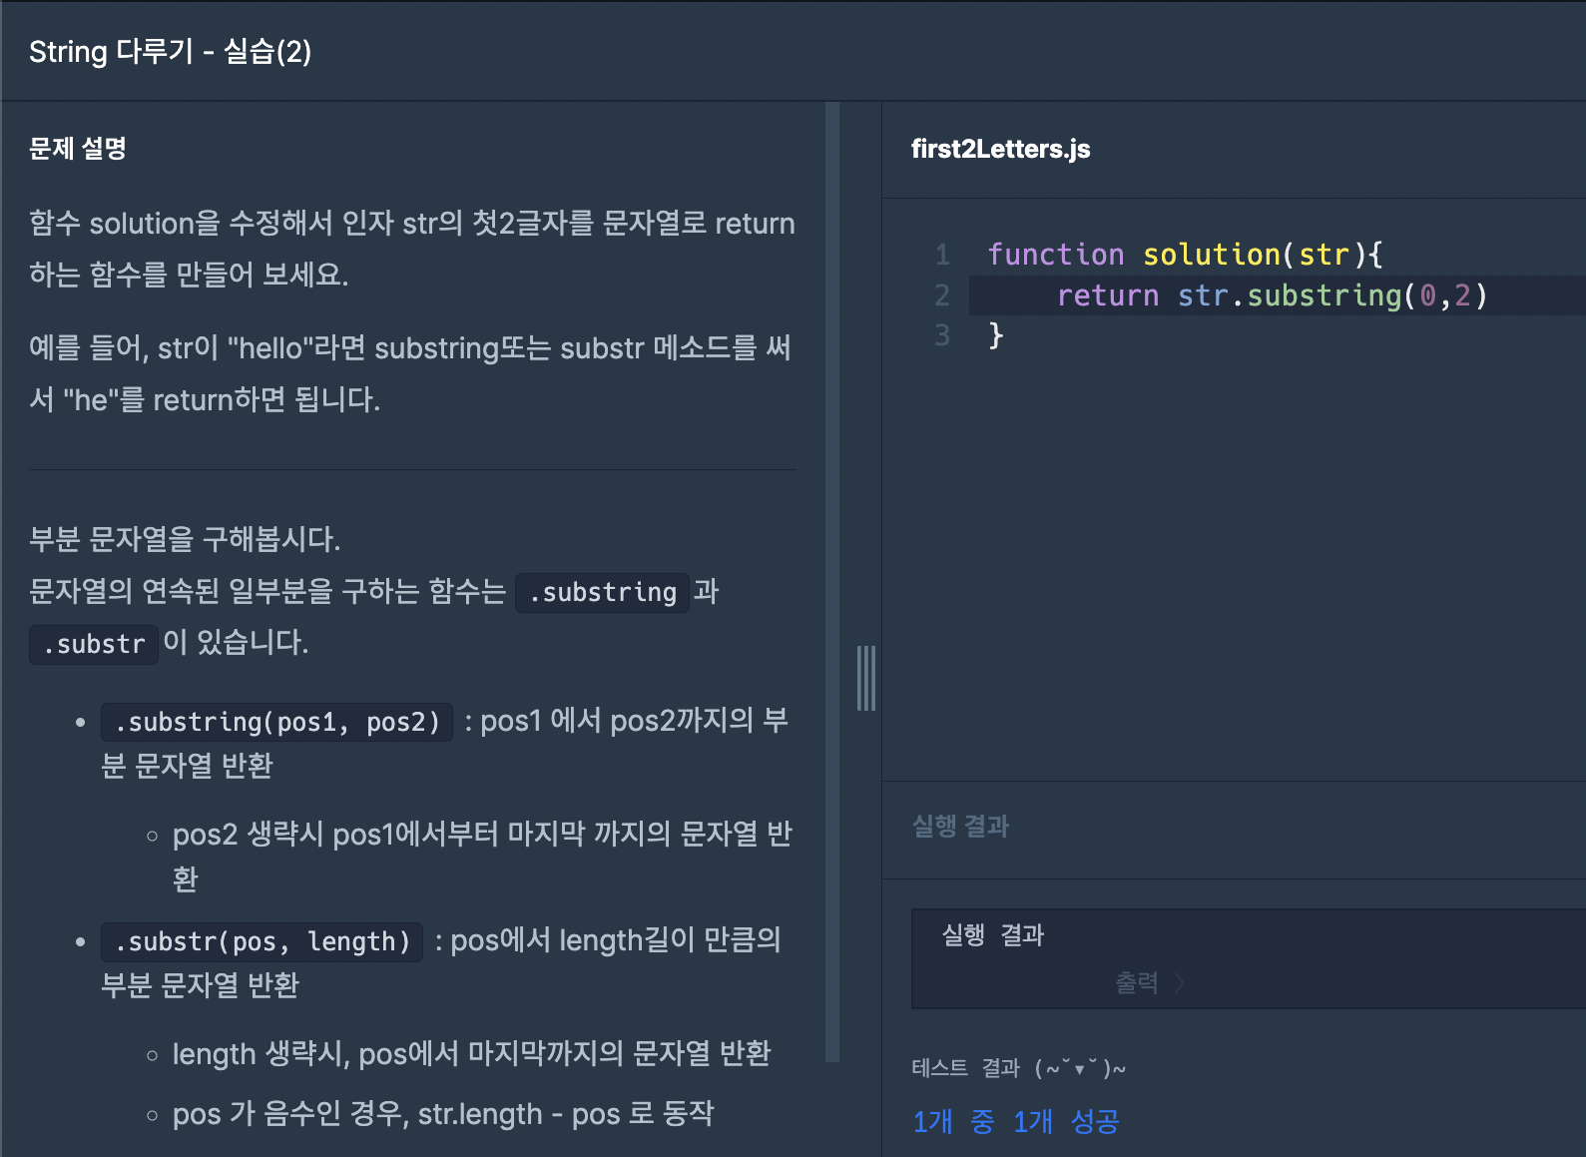This screenshot has width=1586, height=1157.
Task: Click the 1개 중 1개 성공 result text
Action: click(x=1016, y=1121)
